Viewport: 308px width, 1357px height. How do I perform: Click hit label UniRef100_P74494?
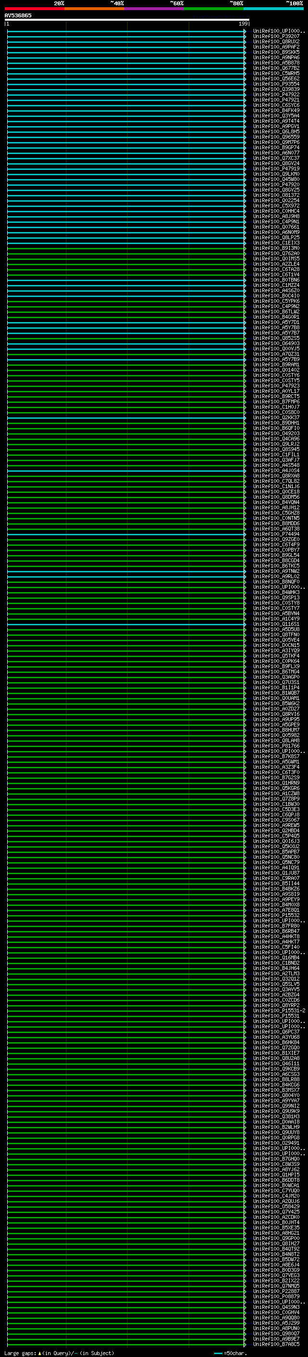pyautogui.click(x=276, y=534)
